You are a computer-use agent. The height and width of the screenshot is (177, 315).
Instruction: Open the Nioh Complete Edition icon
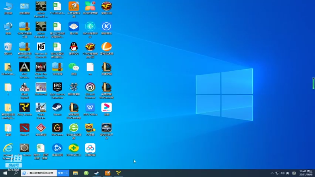[x=41, y=70]
